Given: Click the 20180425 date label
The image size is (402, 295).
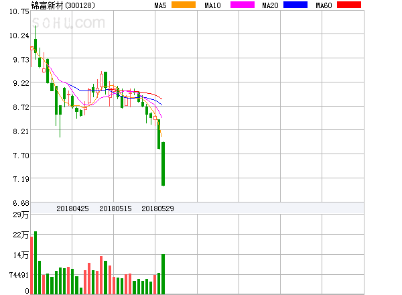Looking at the screenshot, I should (72, 209).
